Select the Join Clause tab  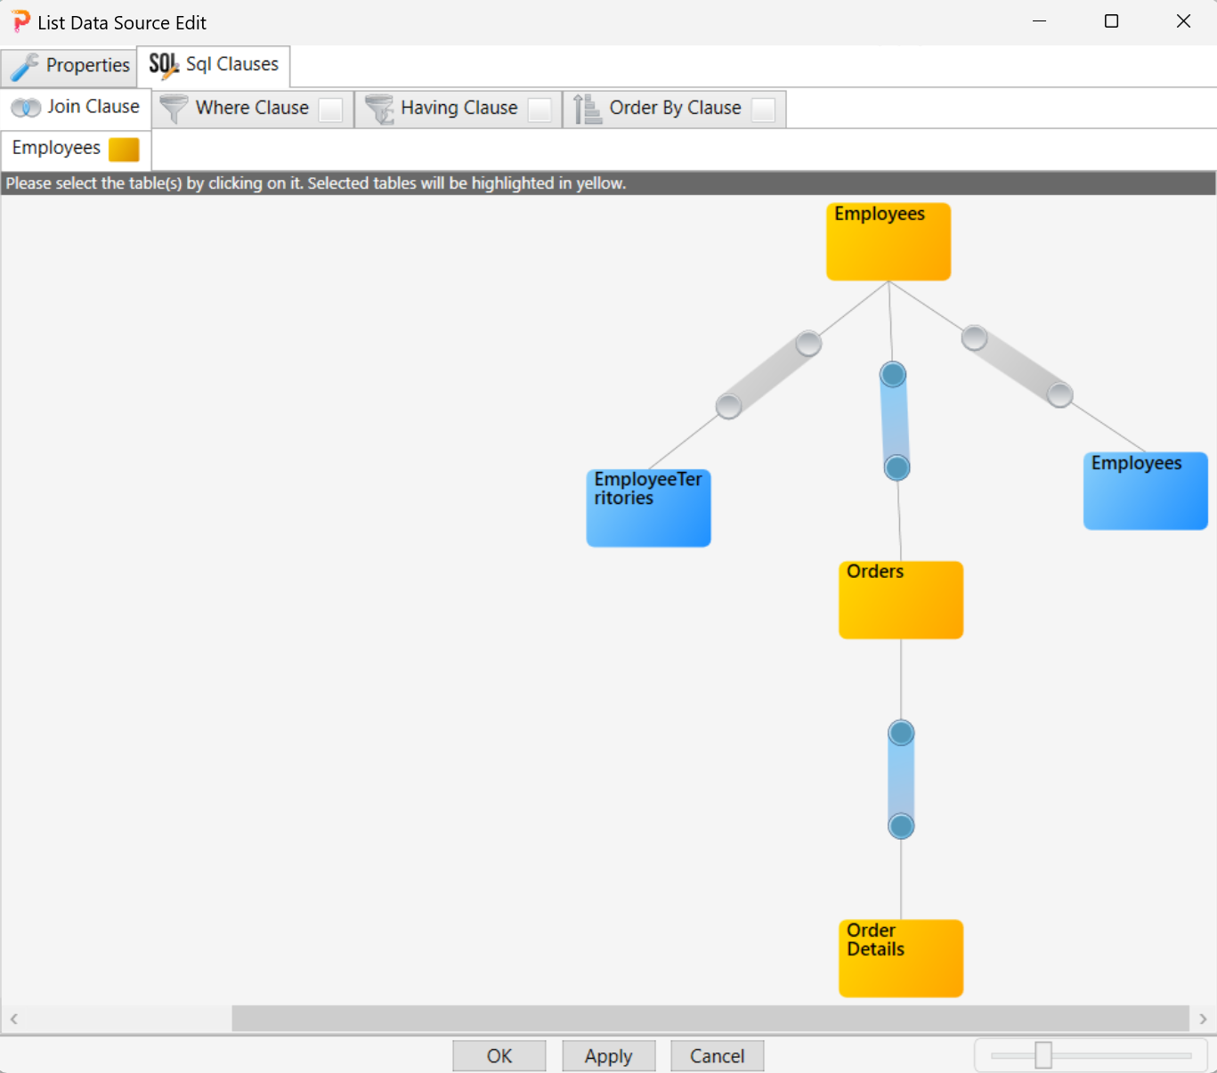pyautogui.click(x=76, y=107)
